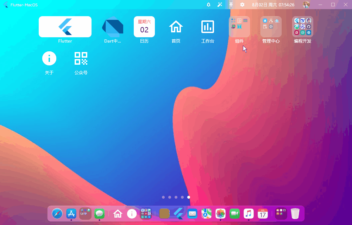Open Safari from the dock
352x225 pixels.
(x=57, y=213)
